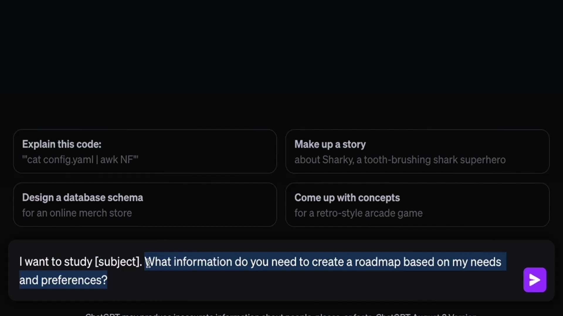Click the disclaimer text below the input box
Screen dimensions: 563x316
[281, 314]
